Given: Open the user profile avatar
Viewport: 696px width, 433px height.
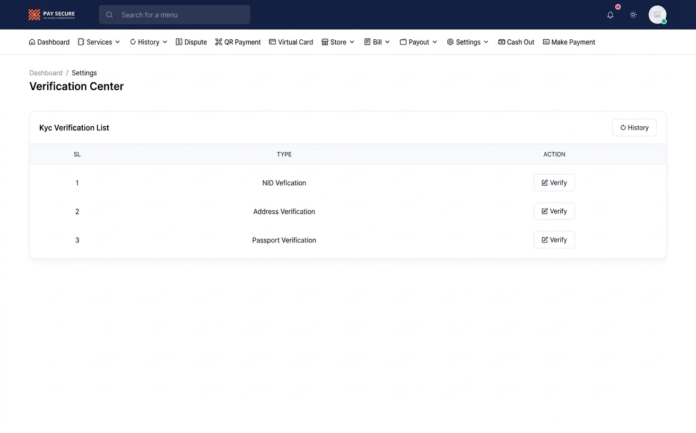Looking at the screenshot, I should pos(657,15).
